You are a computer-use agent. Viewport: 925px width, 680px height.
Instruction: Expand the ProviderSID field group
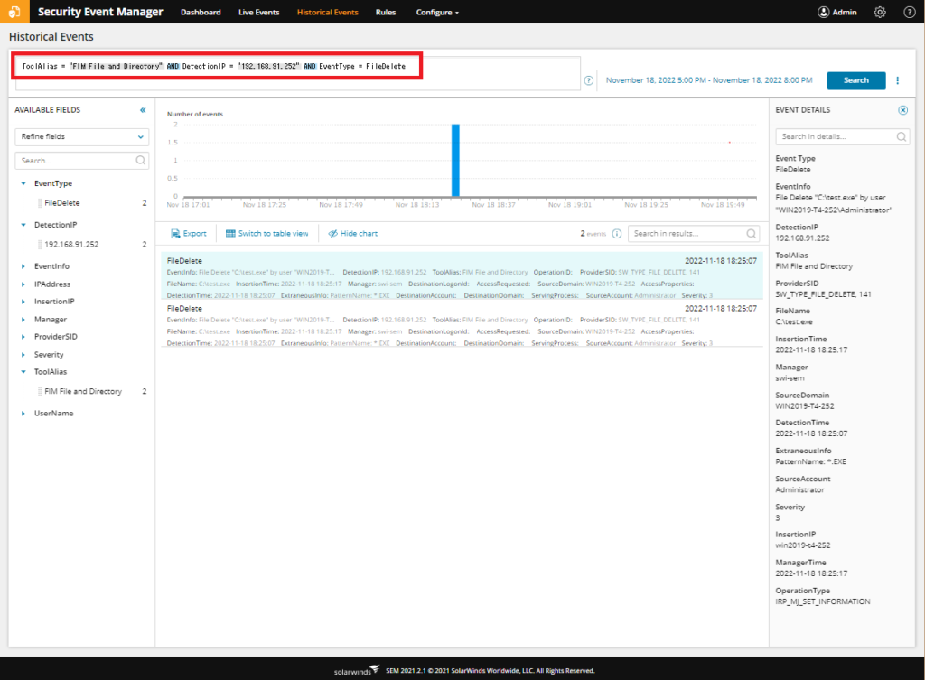(x=23, y=337)
